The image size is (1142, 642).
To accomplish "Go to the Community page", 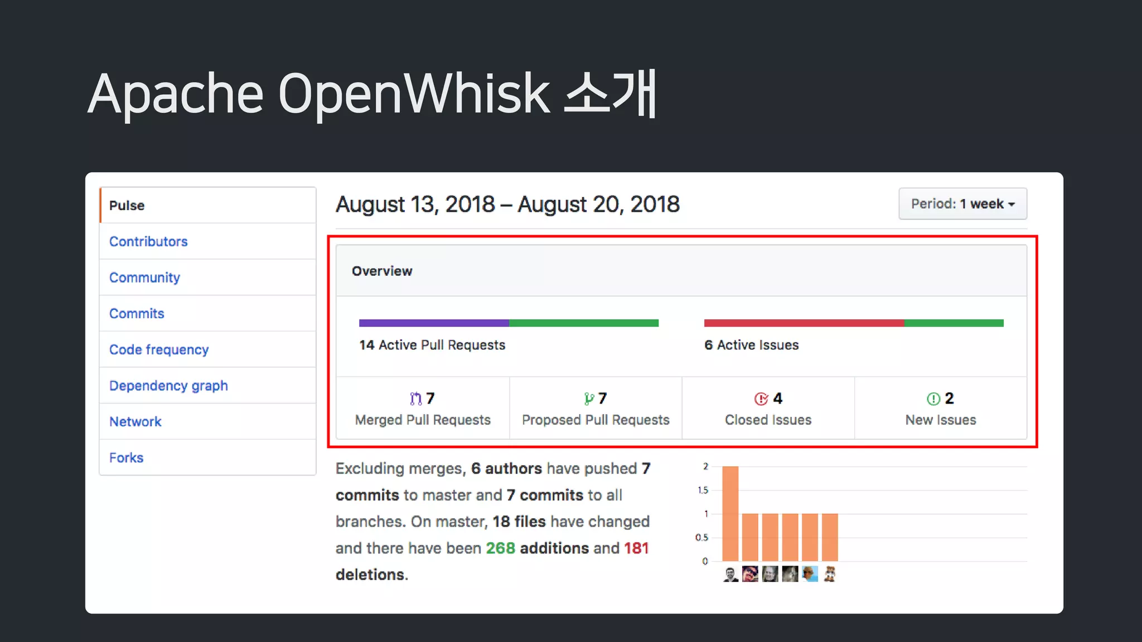I will (144, 278).
